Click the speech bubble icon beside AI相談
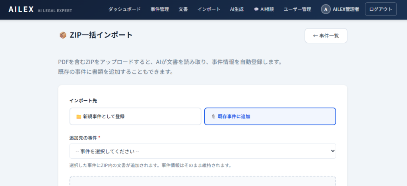 (x=256, y=10)
